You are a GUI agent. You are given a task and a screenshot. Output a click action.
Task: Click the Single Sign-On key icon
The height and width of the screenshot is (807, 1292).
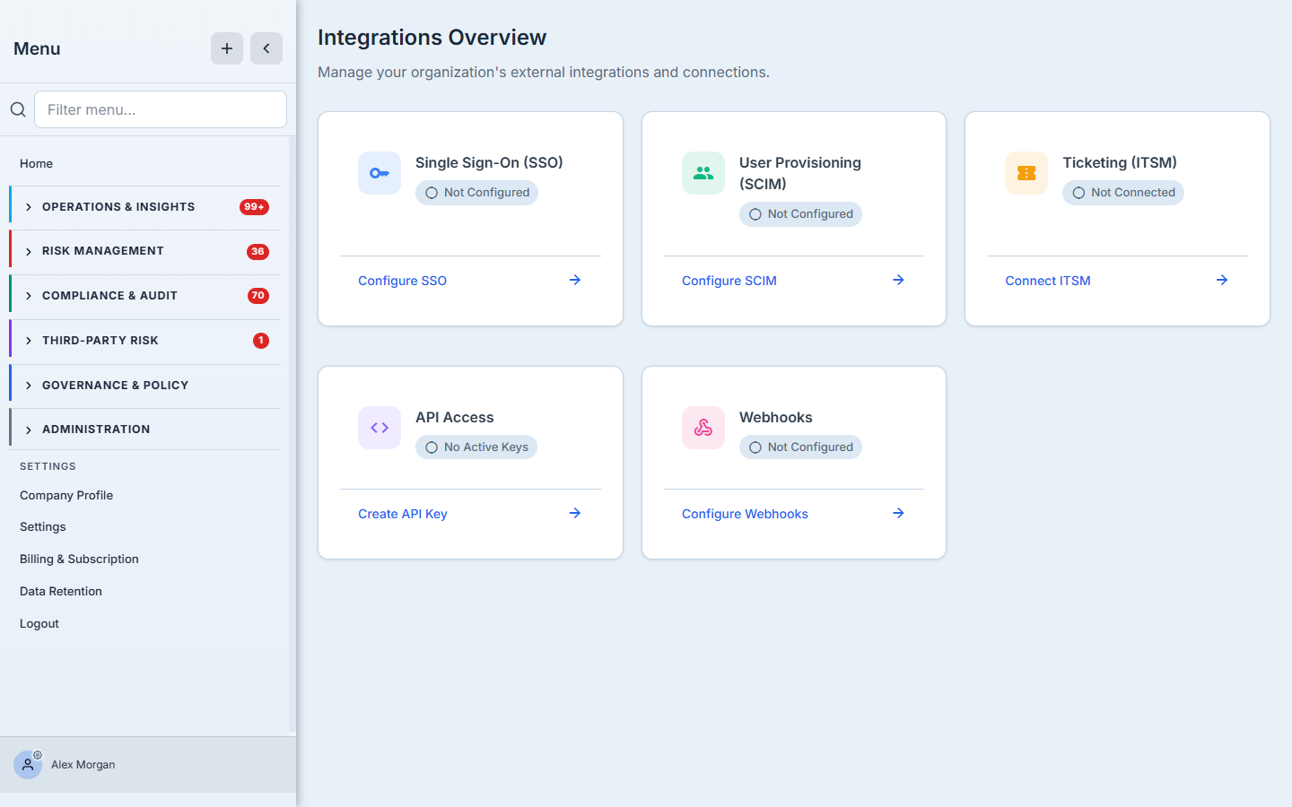(380, 173)
